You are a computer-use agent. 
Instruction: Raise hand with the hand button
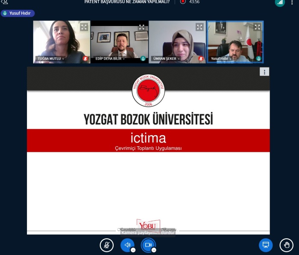click(287, 245)
